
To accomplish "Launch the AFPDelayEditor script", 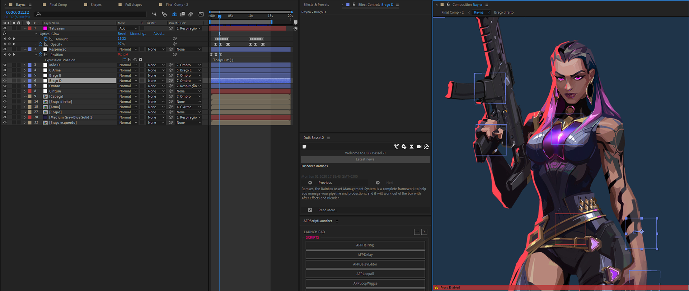I will coord(365,264).
